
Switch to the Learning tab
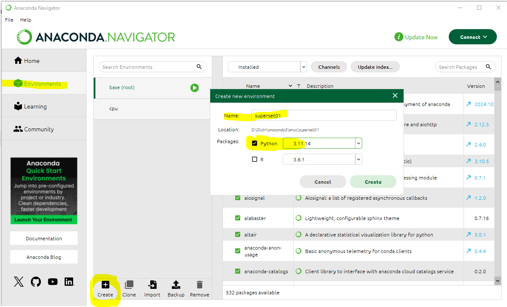35,106
